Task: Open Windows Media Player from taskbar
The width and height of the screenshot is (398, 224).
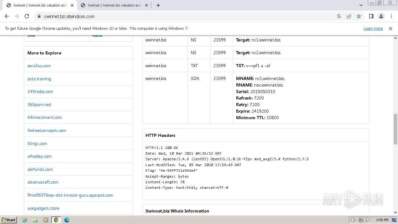Action: [x=46, y=220]
